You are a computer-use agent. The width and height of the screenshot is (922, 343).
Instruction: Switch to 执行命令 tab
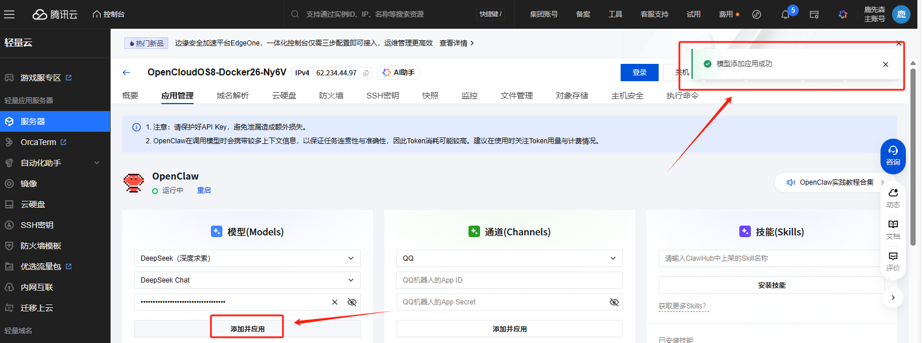pos(683,96)
